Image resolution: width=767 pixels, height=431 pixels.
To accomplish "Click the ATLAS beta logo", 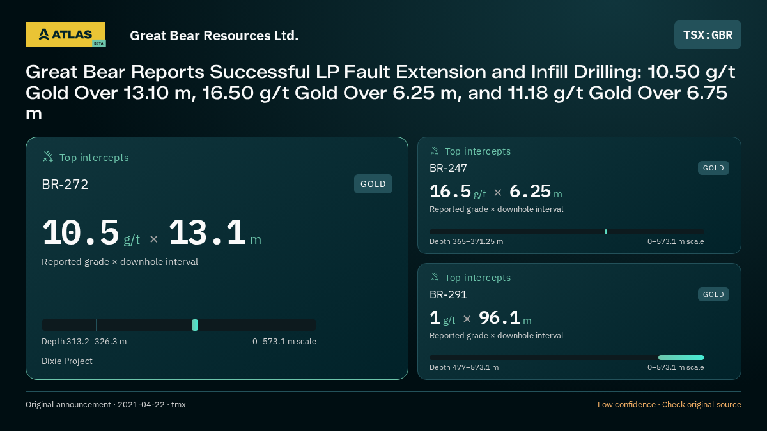I will pyautogui.click(x=65, y=34).
